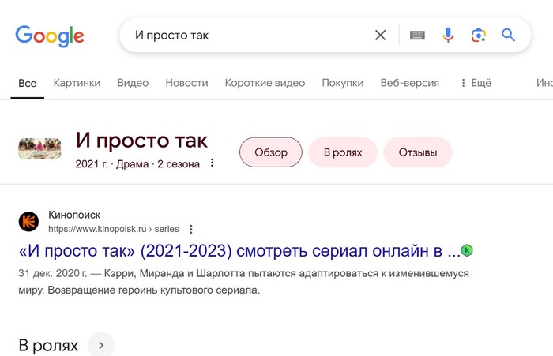Switch to the Картинки tab
This screenshot has height=356, width=553.
[77, 83]
